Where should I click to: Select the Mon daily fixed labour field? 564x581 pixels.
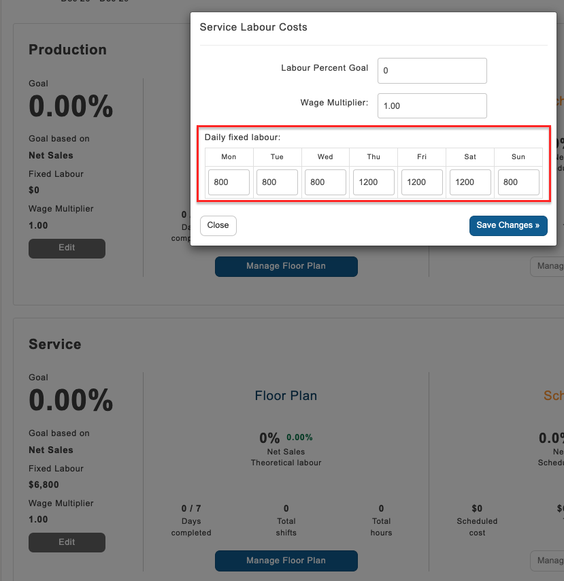pyautogui.click(x=229, y=182)
